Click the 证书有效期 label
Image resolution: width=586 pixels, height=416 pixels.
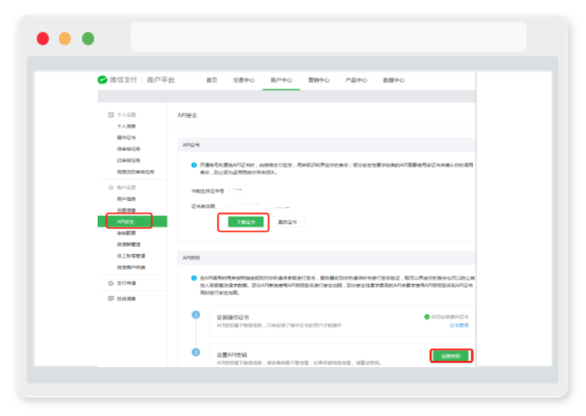point(203,206)
